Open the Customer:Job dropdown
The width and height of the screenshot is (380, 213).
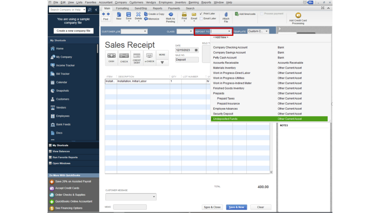coord(145,31)
